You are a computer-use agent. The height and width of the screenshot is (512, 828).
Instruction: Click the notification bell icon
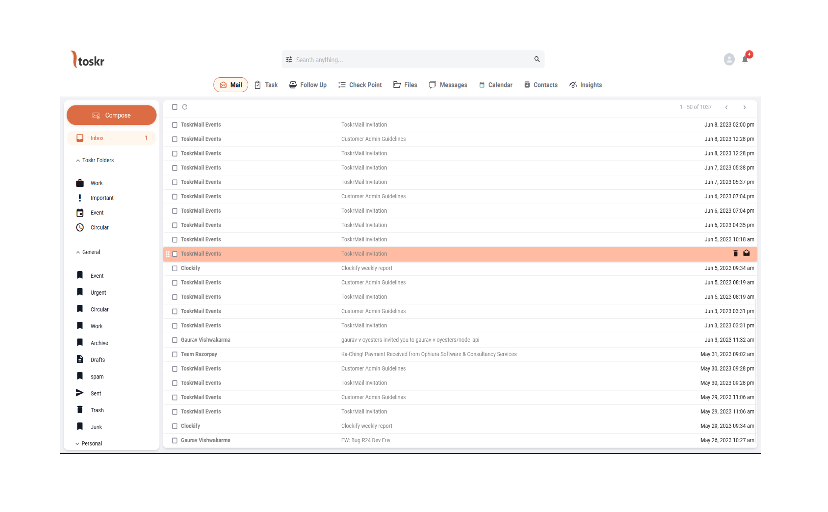tap(744, 60)
